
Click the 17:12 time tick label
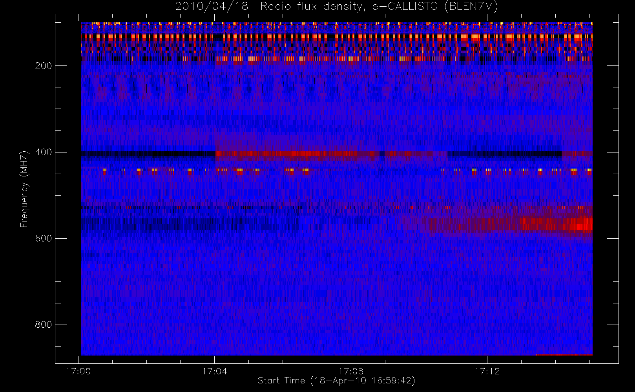487,371
